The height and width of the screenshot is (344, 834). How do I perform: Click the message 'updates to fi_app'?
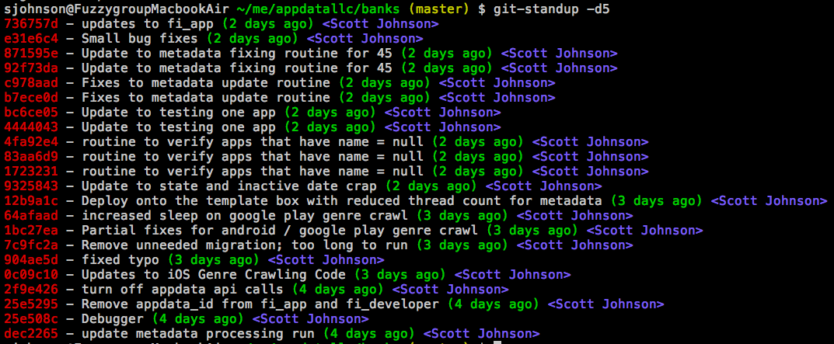coord(148,23)
